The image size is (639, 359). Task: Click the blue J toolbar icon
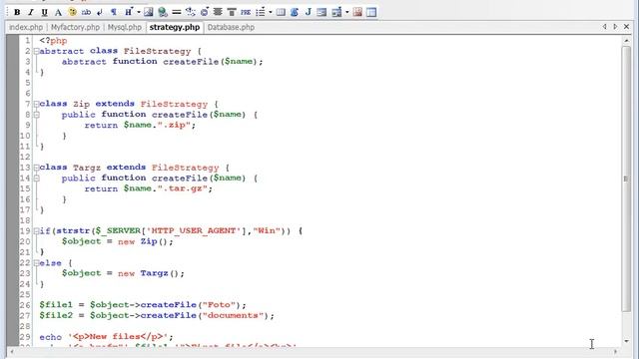[309, 12]
